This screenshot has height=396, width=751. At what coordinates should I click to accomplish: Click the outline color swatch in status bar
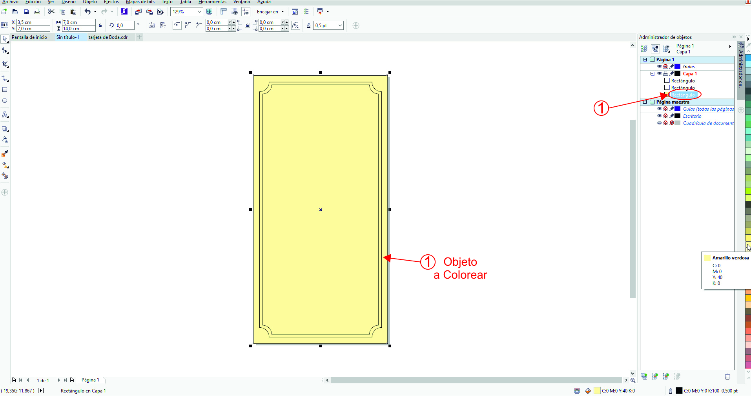tap(679, 391)
